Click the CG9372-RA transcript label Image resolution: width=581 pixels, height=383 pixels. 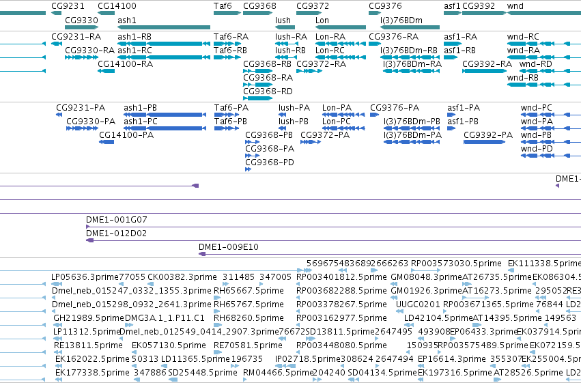322,64
